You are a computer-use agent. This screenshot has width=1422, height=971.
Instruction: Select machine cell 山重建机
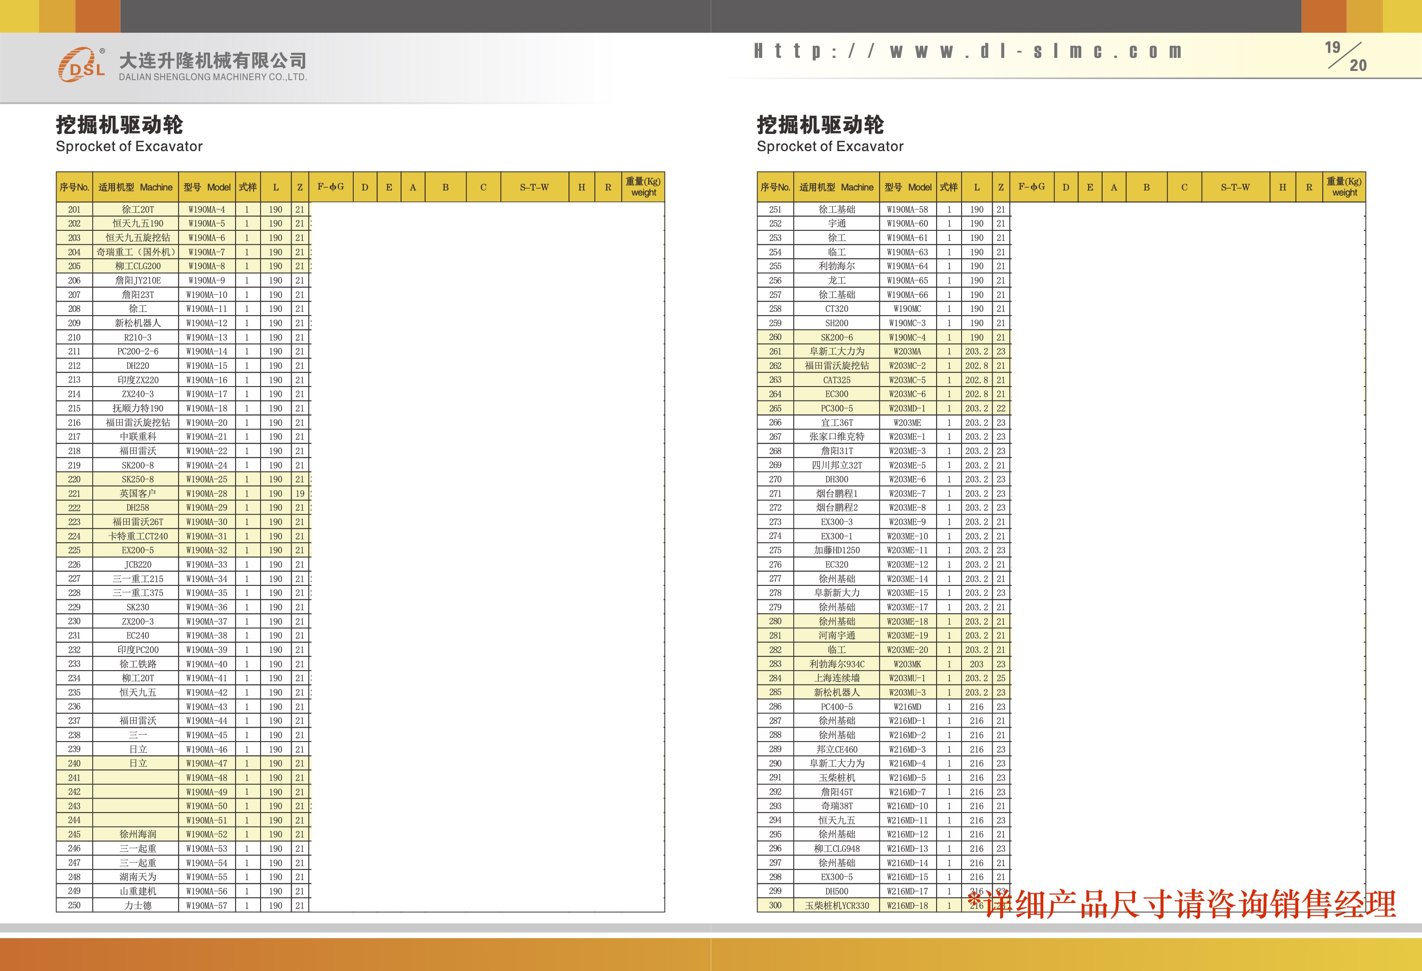pos(136,891)
